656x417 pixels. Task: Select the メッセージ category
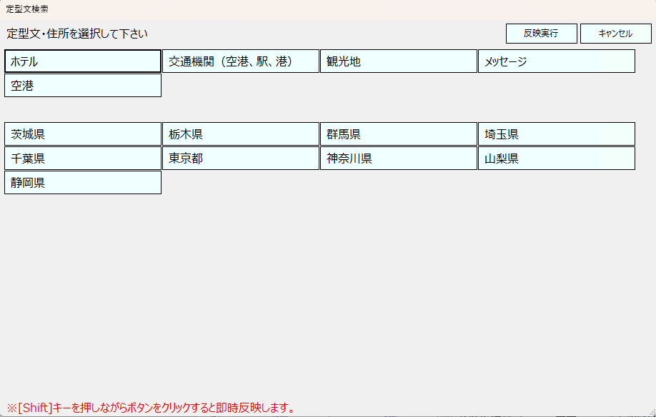557,61
